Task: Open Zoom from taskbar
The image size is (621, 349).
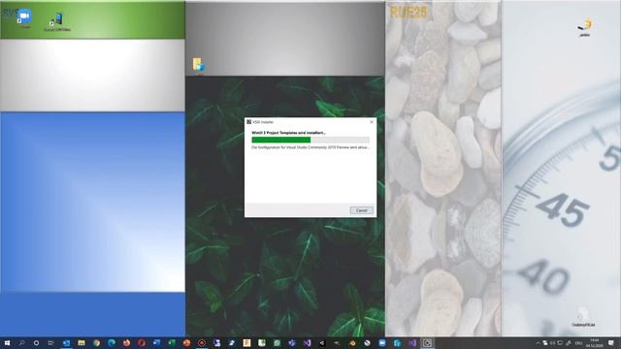Action: pyautogui.click(x=382, y=343)
